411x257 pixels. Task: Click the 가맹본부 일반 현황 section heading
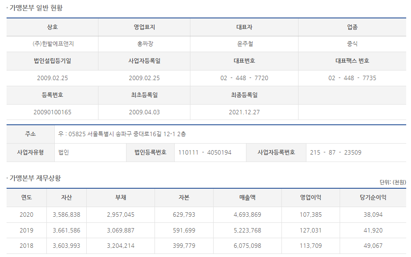tap(36, 8)
